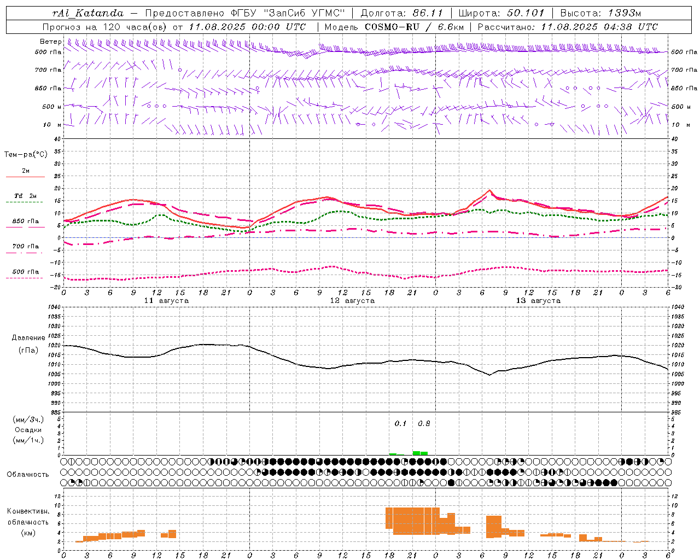Viewport: 700px width, 560px height.
Task: Click the Td 2м dashed legend line sample
Action: click(x=24, y=202)
